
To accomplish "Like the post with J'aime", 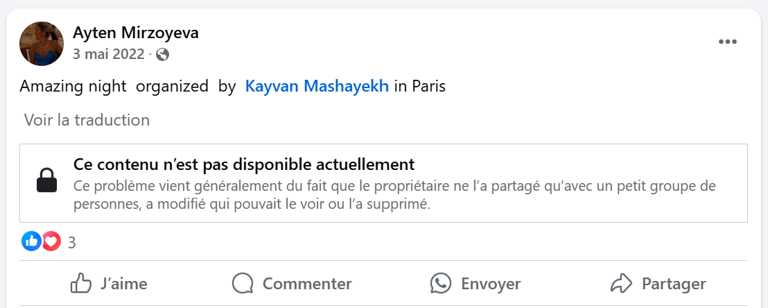I will pos(109,284).
